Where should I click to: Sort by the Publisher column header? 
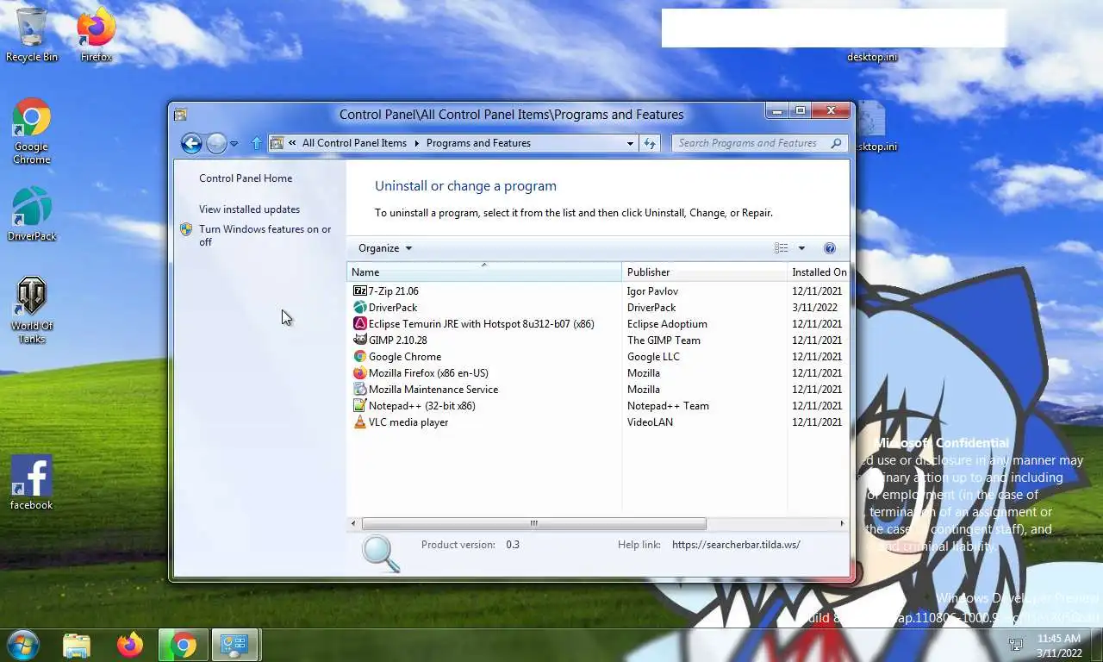pos(704,272)
